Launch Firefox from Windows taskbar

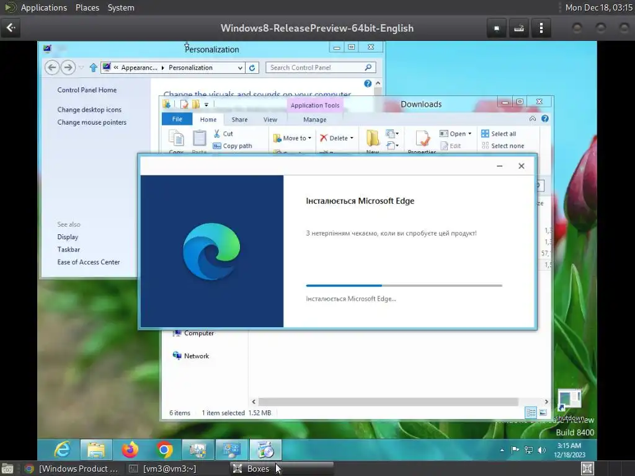click(x=130, y=450)
